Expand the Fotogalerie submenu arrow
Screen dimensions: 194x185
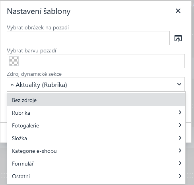coord(180,125)
